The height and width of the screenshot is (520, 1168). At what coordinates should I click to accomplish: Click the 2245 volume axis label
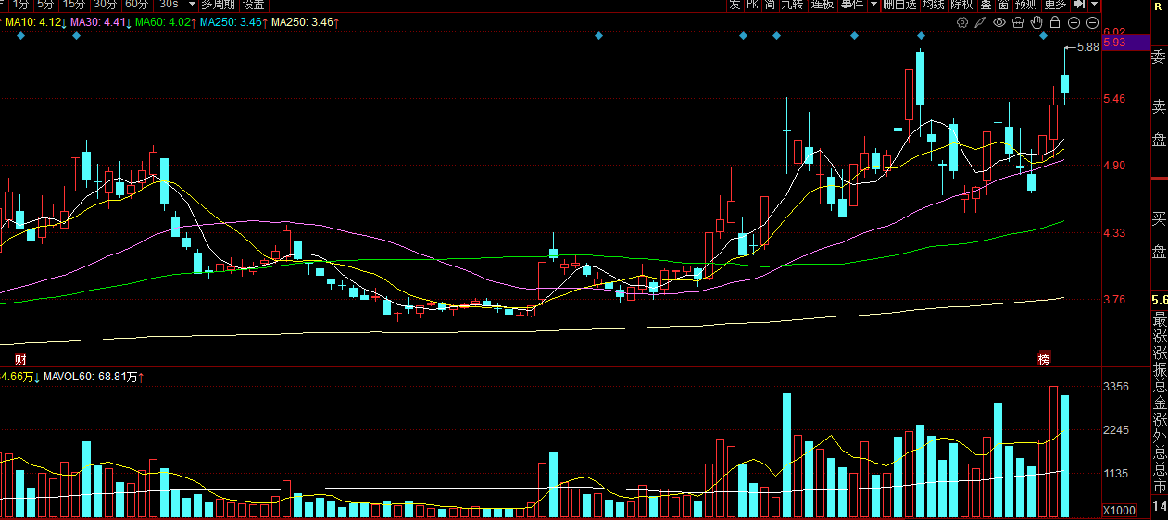[1116, 430]
